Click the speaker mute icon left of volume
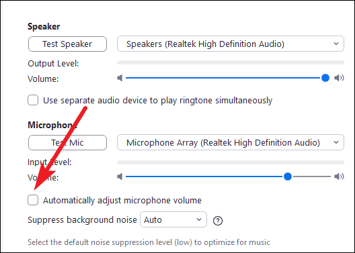This screenshot has height=253, width=355. coord(120,78)
